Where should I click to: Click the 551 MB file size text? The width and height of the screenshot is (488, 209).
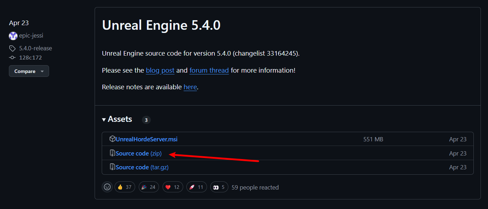click(373, 139)
